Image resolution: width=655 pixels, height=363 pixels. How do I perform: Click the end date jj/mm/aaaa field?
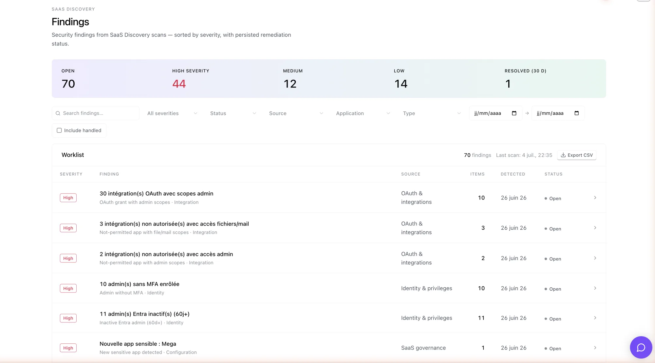(558, 113)
